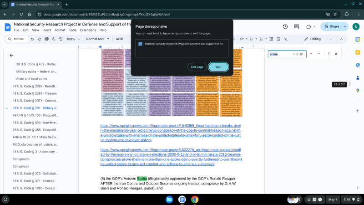This screenshot has width=364, height=205.
Task: Go to next search match arrow
Action: (x=319, y=54)
